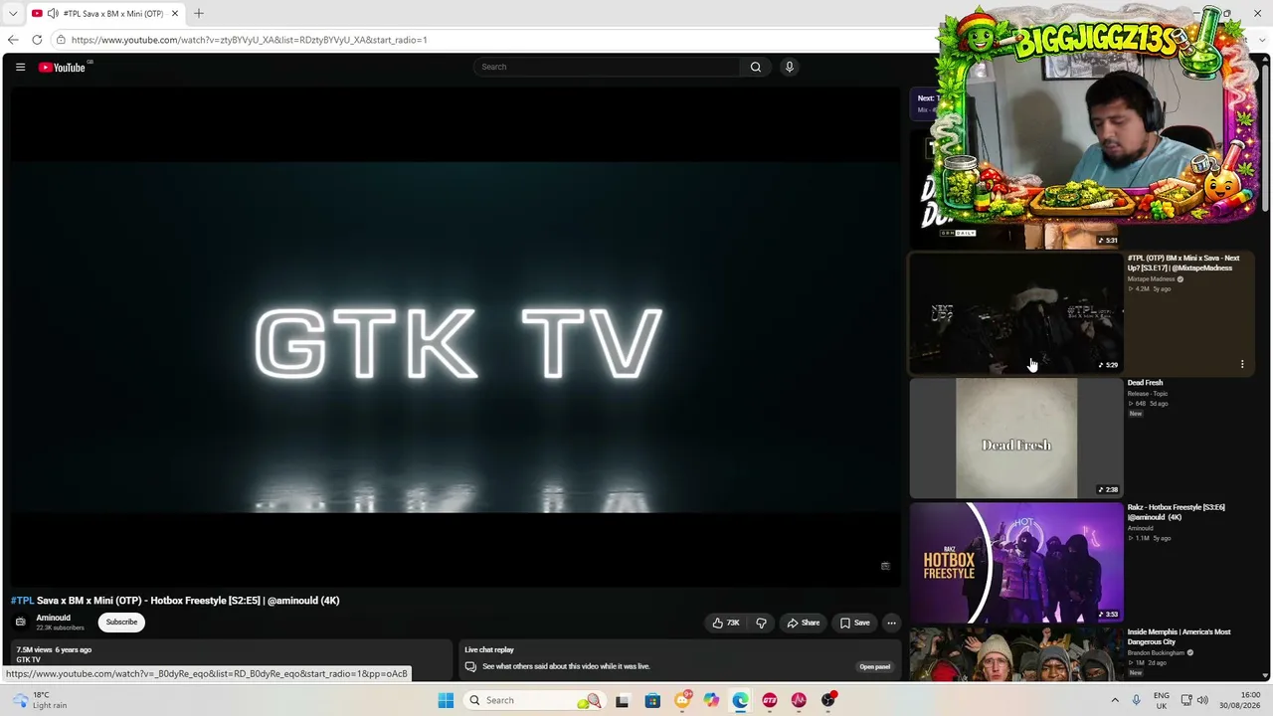Show hidden system tray icons
The image size is (1273, 716).
1115,700
